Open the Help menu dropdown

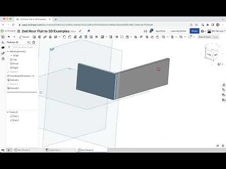pyautogui.click(x=203, y=31)
